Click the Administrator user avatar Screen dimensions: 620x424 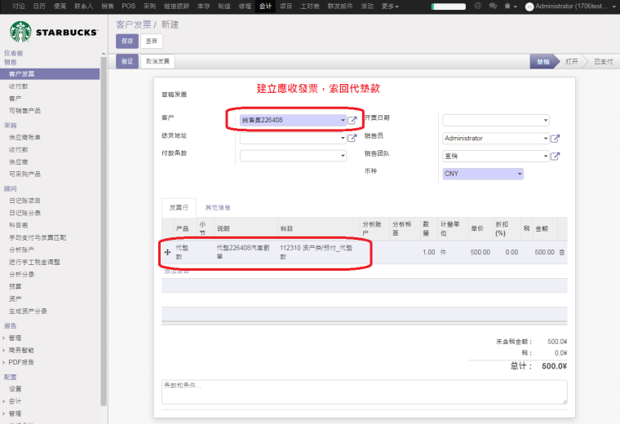pos(529,7)
